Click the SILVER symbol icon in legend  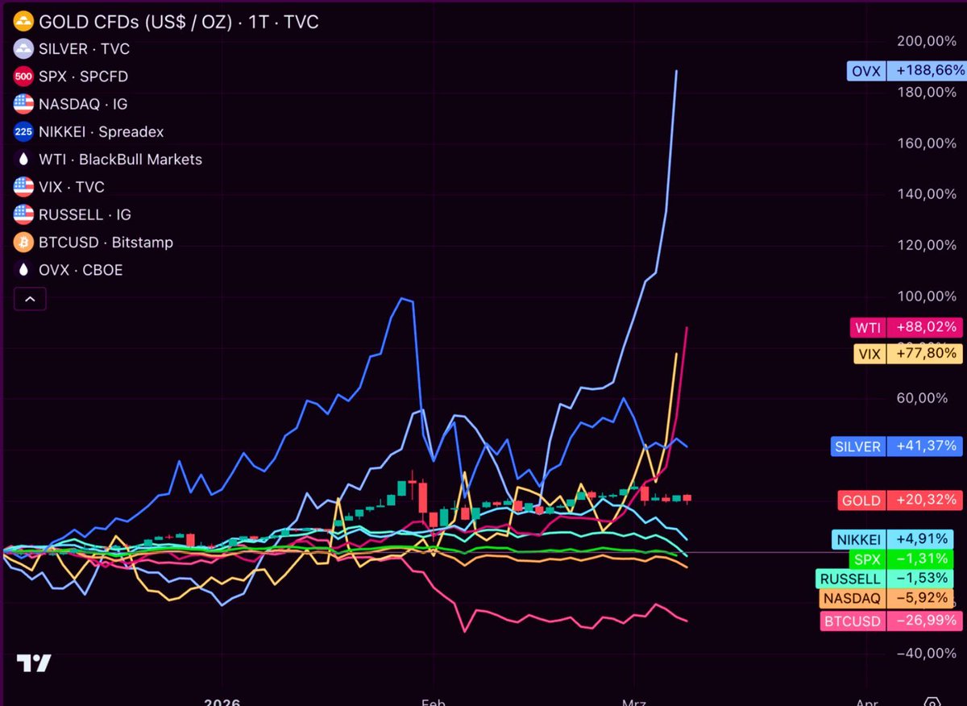pyautogui.click(x=24, y=49)
